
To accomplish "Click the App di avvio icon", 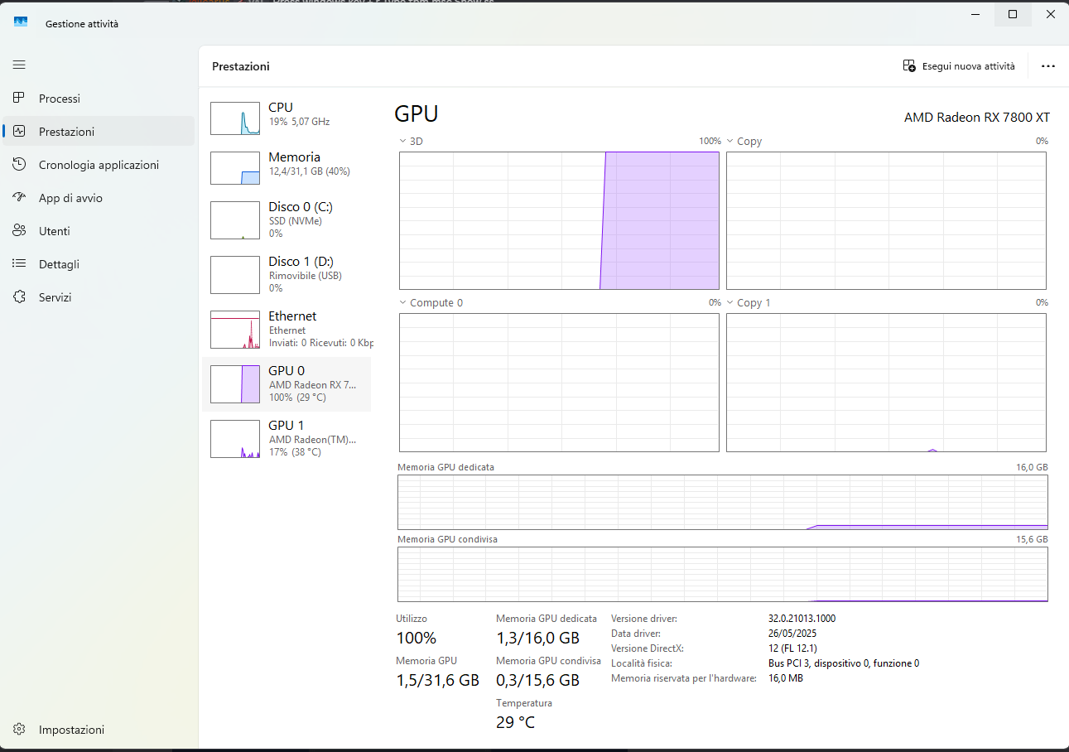I will point(19,198).
